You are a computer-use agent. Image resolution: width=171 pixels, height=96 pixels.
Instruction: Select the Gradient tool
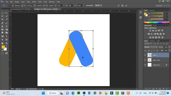click(x=6, y=30)
